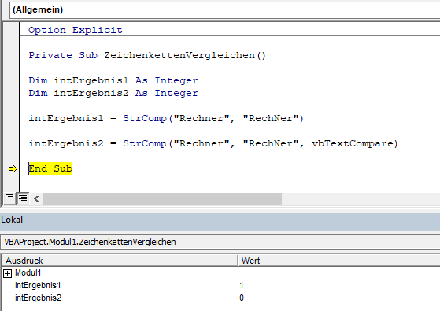Select intErgebnis1 row in Locals window
Image resolution: width=440 pixels, height=311 pixels.
pos(220,285)
